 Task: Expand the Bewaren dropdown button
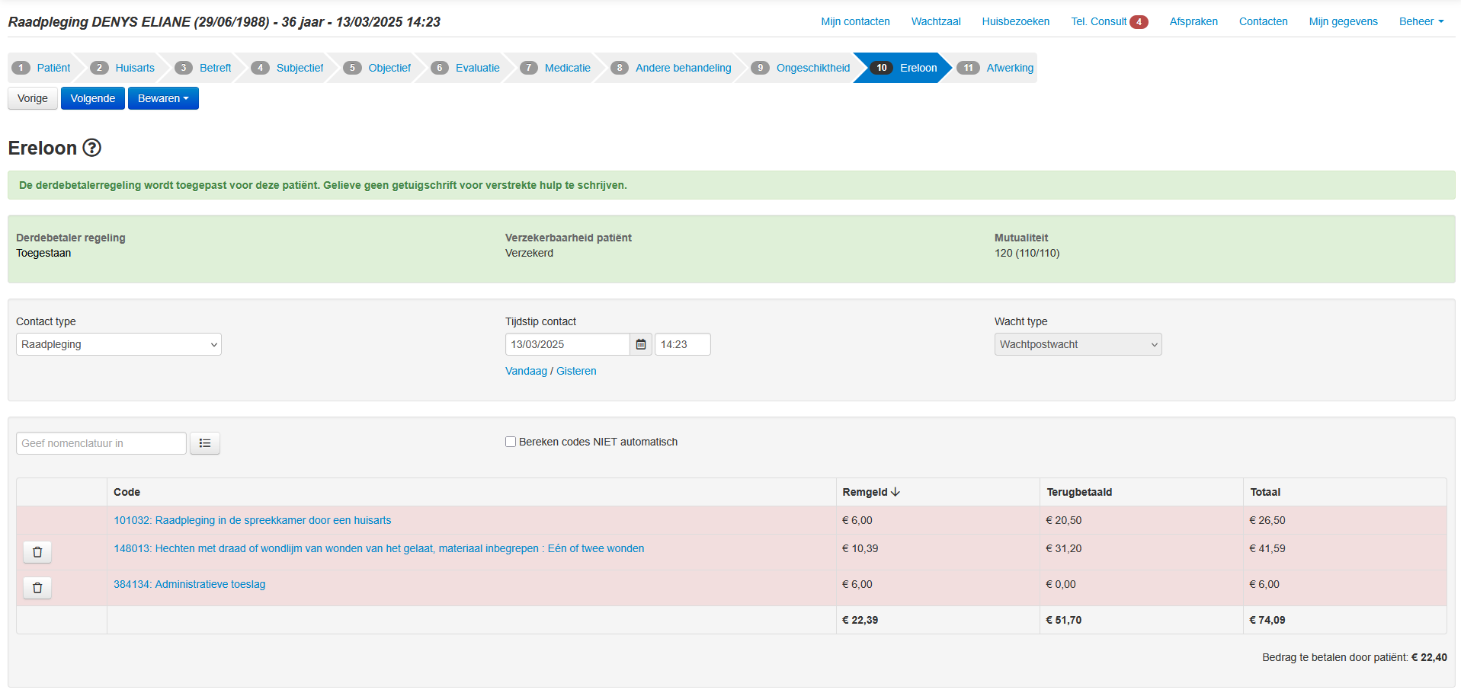tap(163, 98)
